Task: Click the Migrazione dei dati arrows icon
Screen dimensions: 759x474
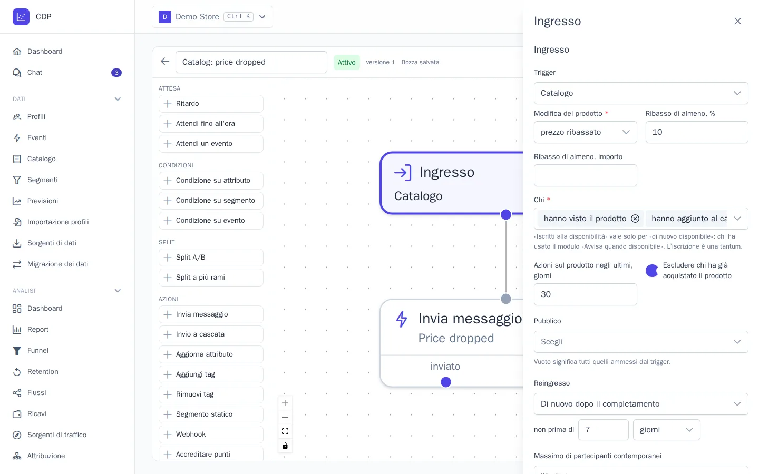Action: coord(17,264)
